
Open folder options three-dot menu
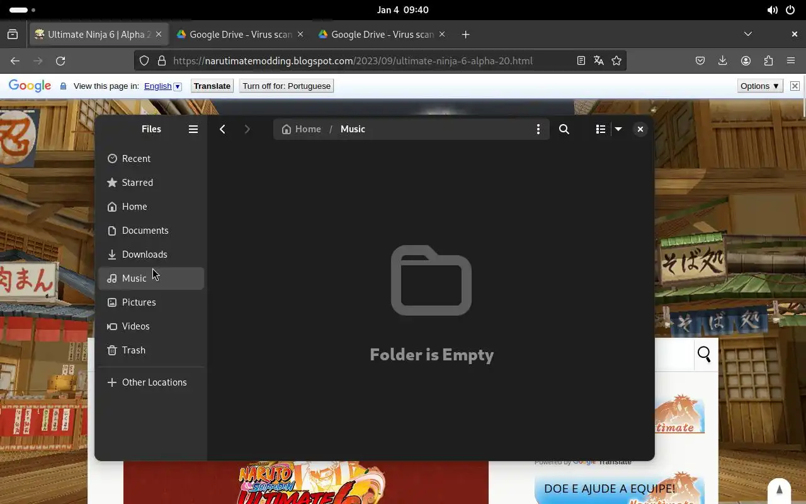click(x=538, y=129)
